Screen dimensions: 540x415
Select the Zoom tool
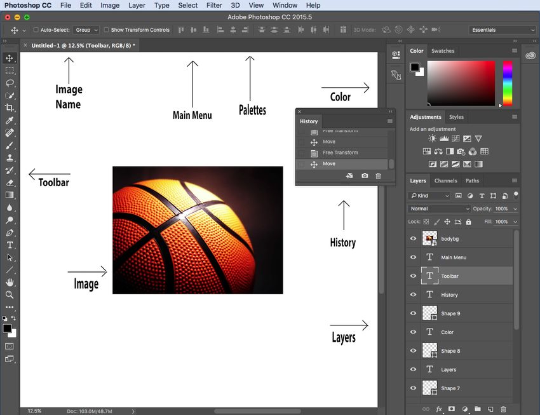point(10,295)
